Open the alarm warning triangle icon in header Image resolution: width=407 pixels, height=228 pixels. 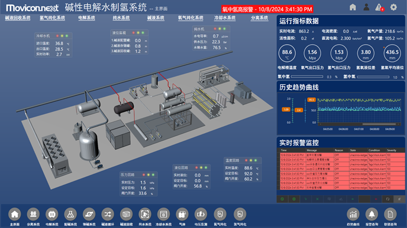coord(379,7)
